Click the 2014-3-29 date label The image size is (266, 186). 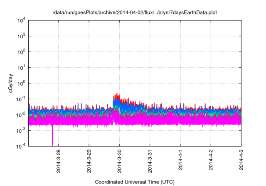[x=89, y=161]
